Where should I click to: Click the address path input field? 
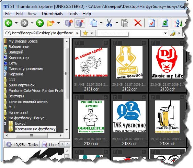click(x=39, y=33)
